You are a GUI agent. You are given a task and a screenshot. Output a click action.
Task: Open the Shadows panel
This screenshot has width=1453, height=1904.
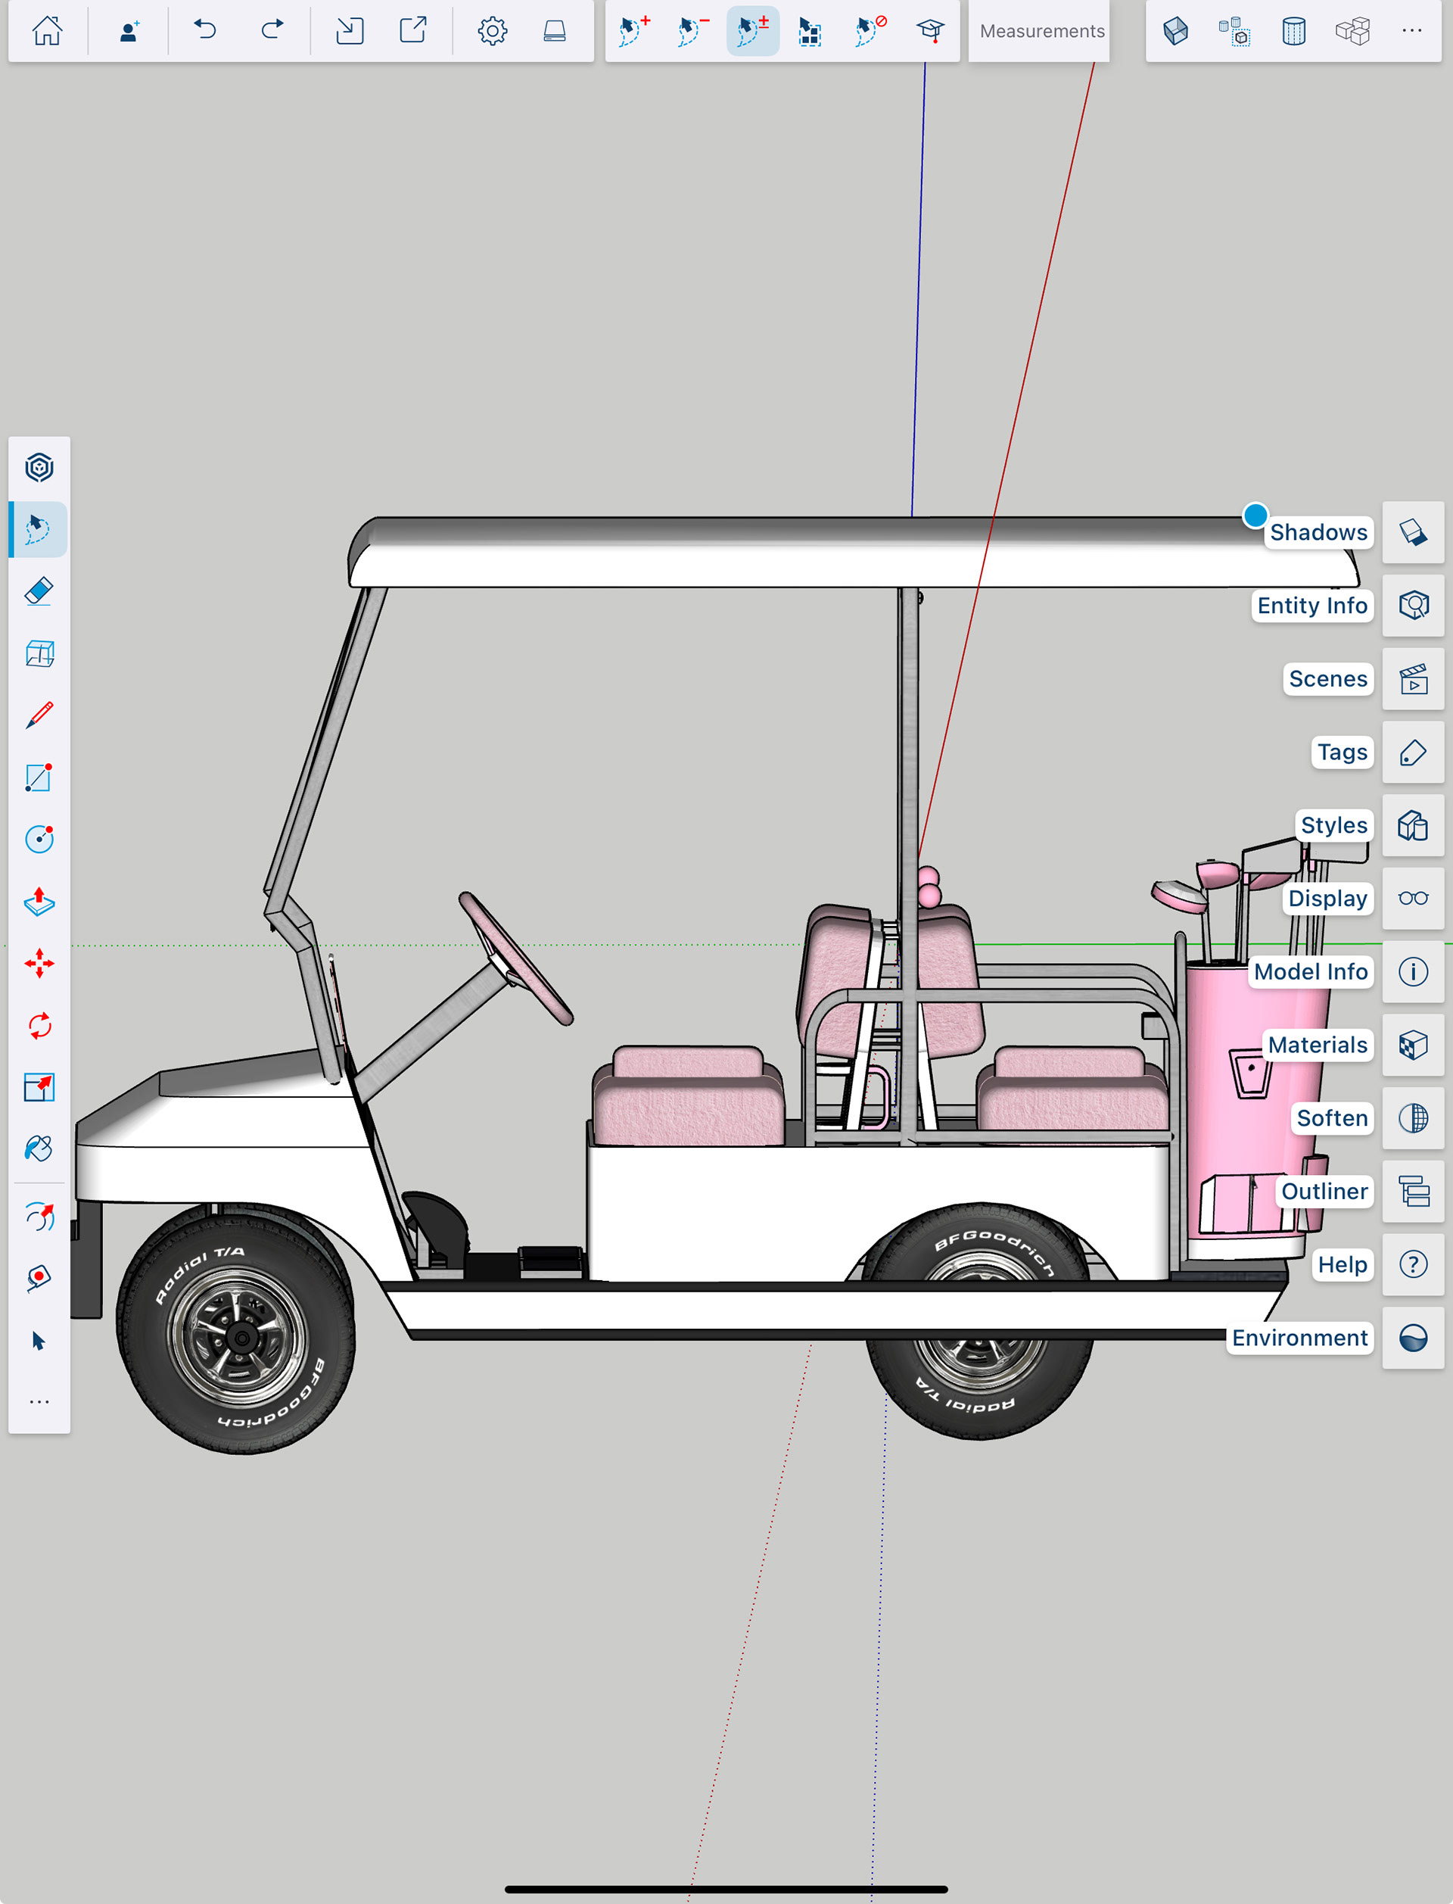click(1412, 532)
